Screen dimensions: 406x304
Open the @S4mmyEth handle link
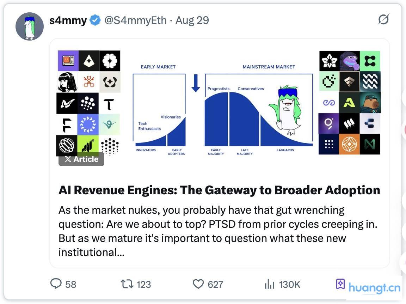(135, 20)
